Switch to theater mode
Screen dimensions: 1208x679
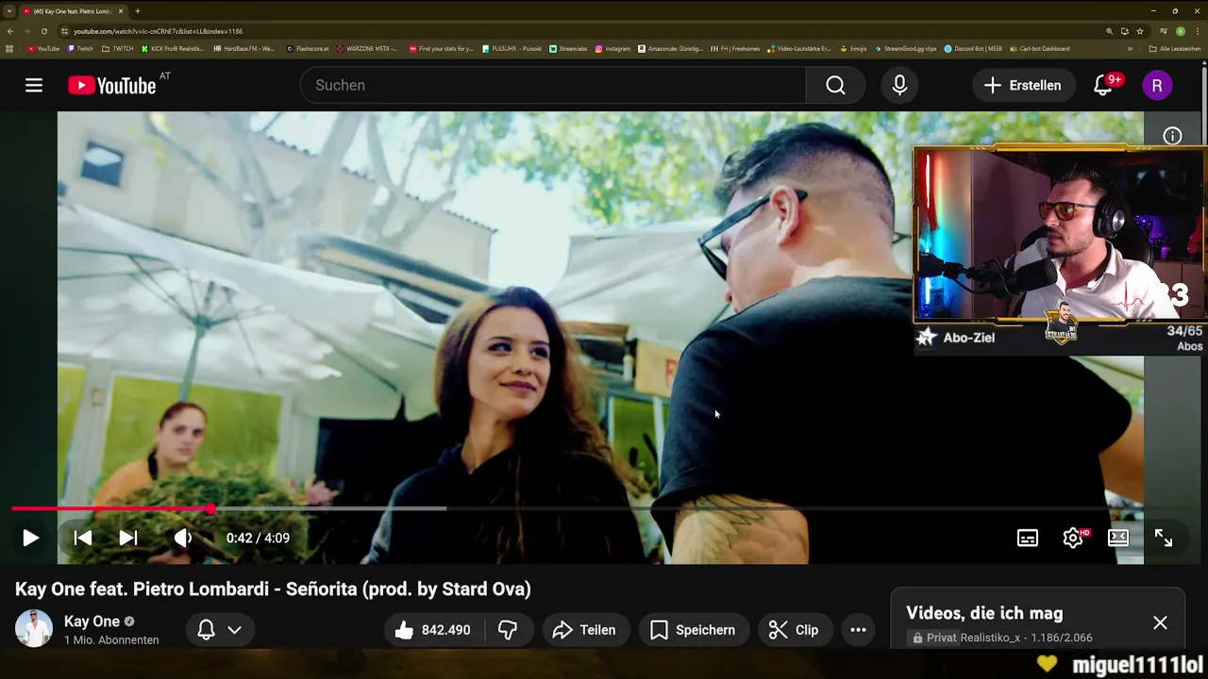[x=1118, y=538]
